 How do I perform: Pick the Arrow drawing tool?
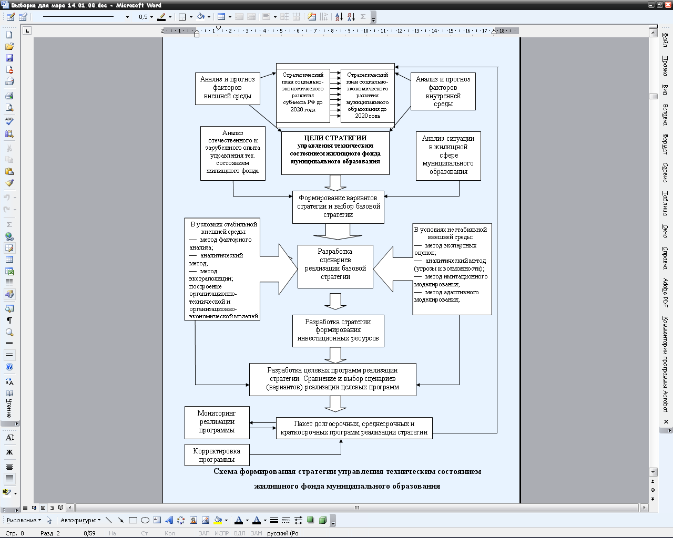[x=120, y=520]
